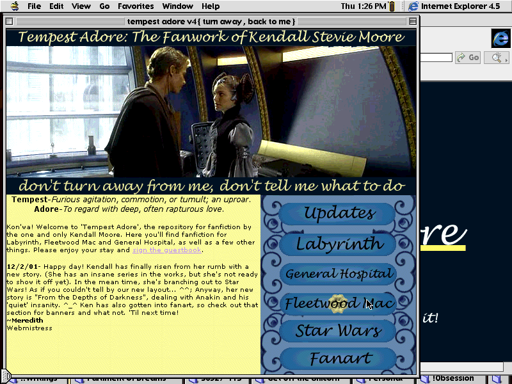Open the File menu
This screenshot has width=512, height=384.
(x=34, y=6)
